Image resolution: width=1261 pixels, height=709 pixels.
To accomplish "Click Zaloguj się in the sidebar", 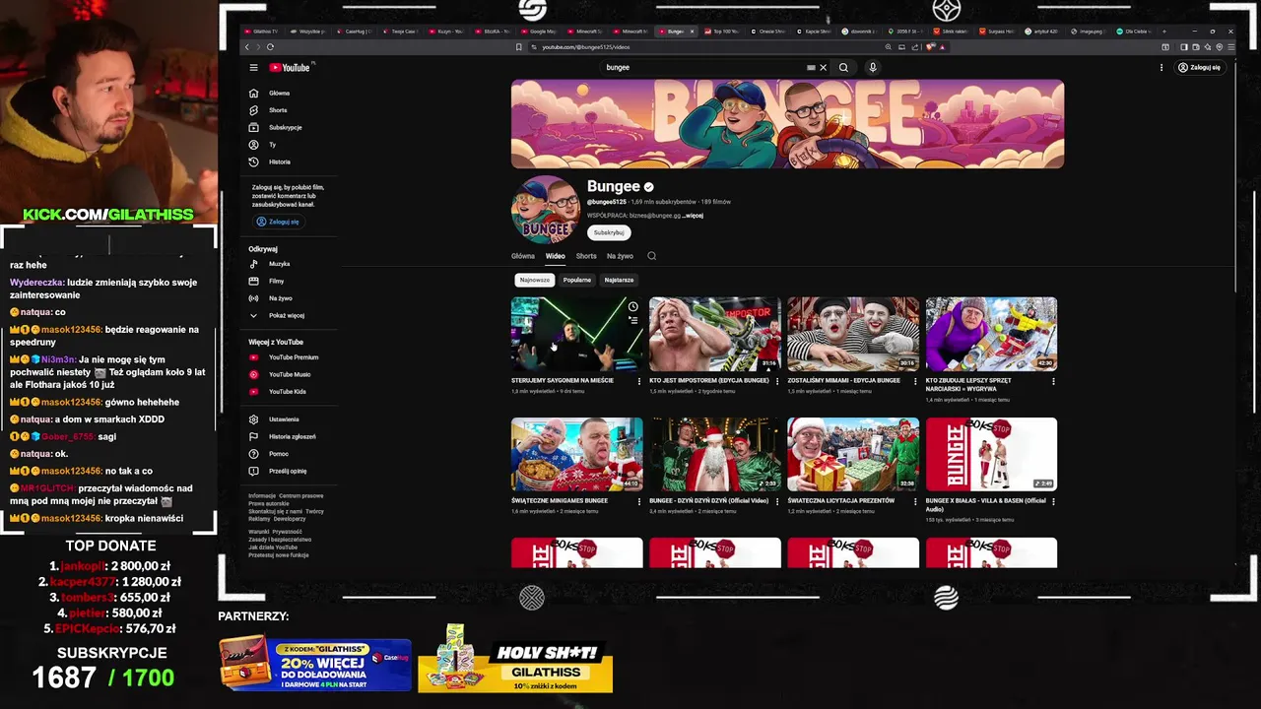I will click(x=279, y=222).
